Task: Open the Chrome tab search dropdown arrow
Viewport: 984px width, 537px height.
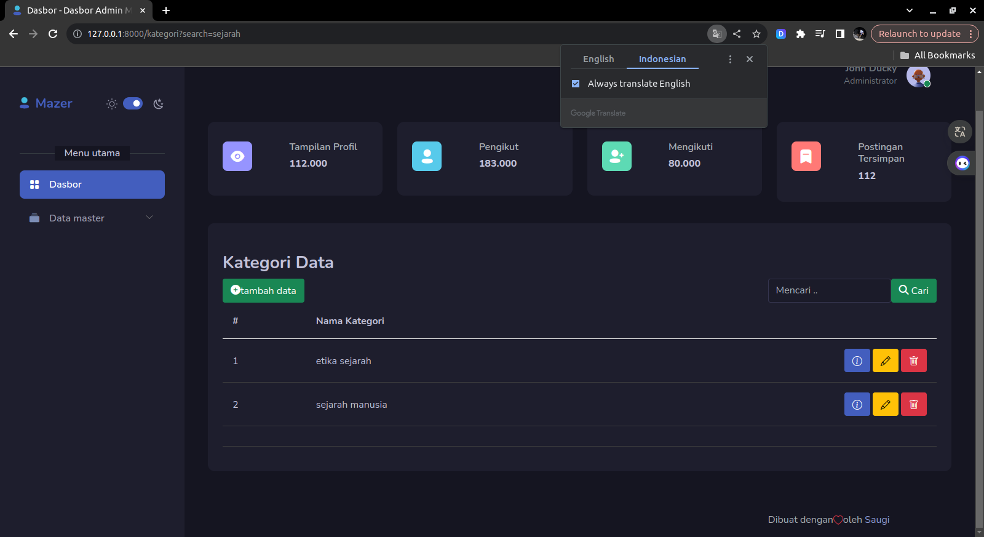Action: click(909, 10)
